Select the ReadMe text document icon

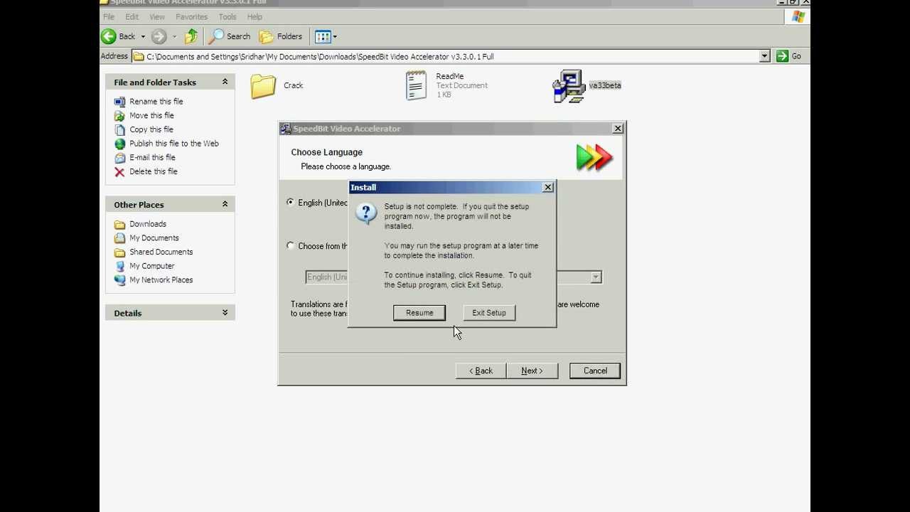pyautogui.click(x=416, y=85)
